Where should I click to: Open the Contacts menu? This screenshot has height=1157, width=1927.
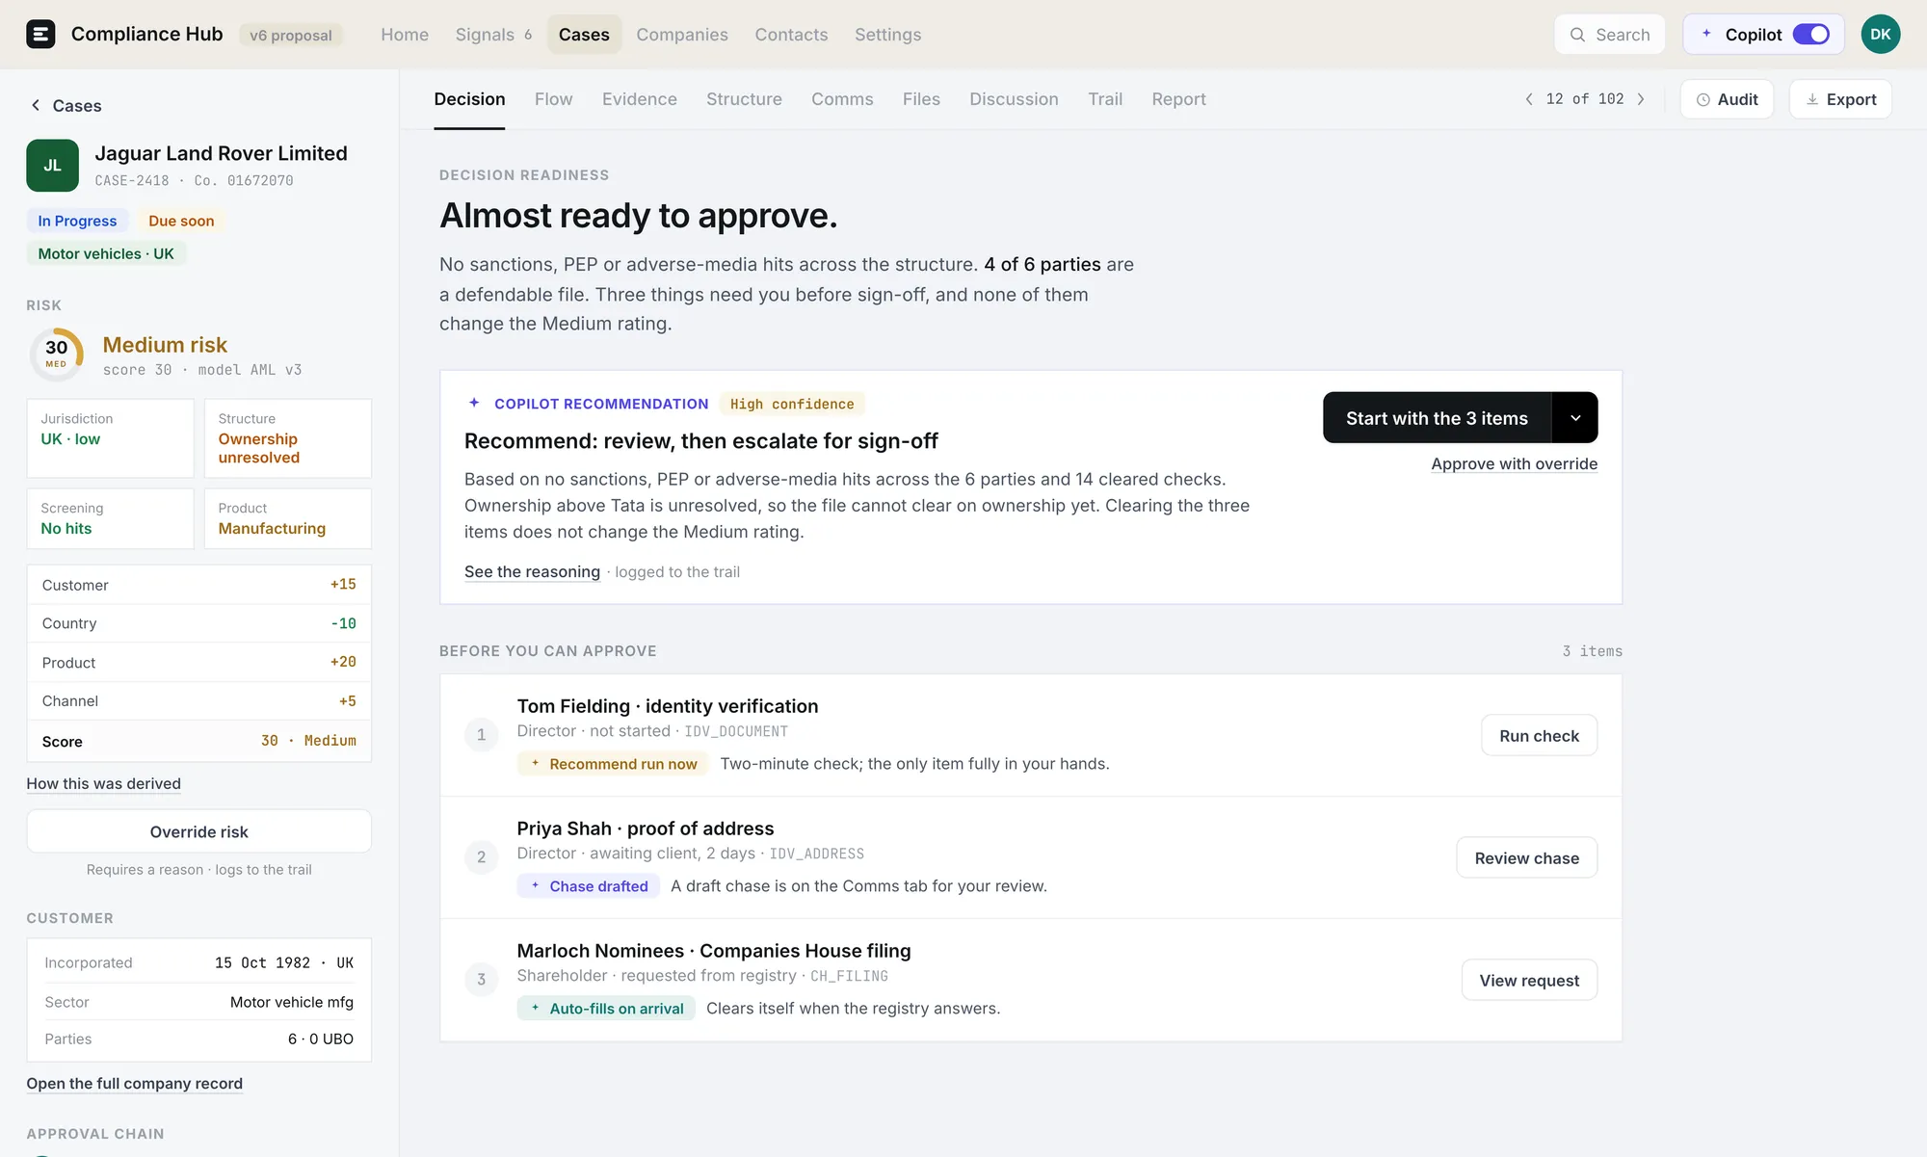(791, 35)
